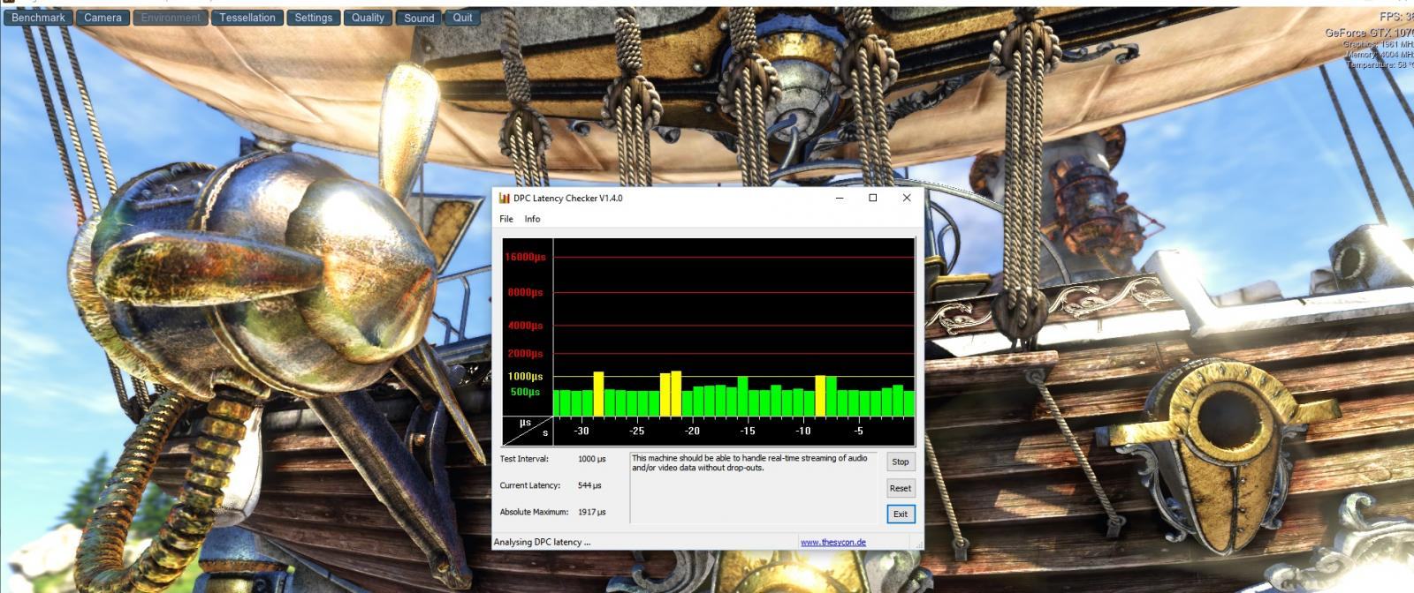
Task: Click the streaming assessment message text box
Action: point(755,487)
